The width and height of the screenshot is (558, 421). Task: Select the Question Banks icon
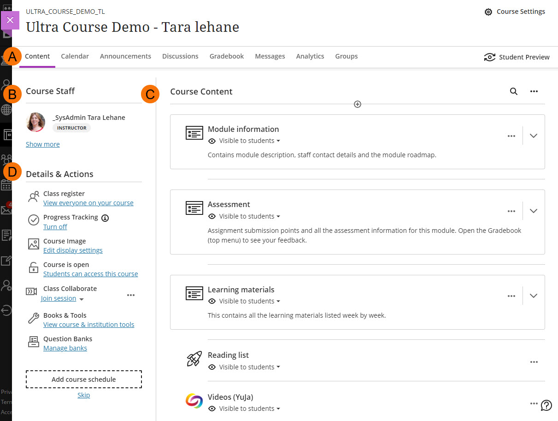[x=33, y=341]
